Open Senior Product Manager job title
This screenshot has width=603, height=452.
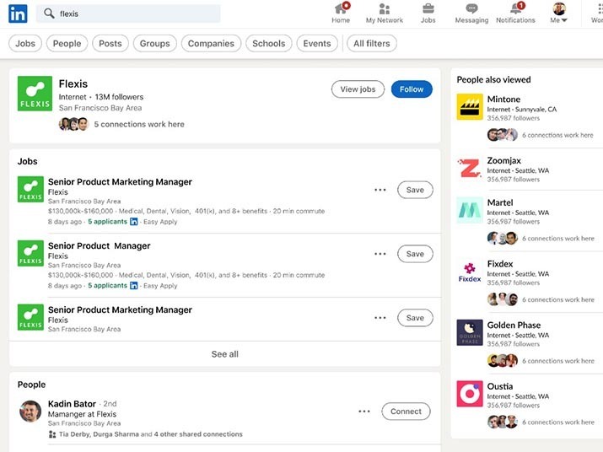click(100, 245)
